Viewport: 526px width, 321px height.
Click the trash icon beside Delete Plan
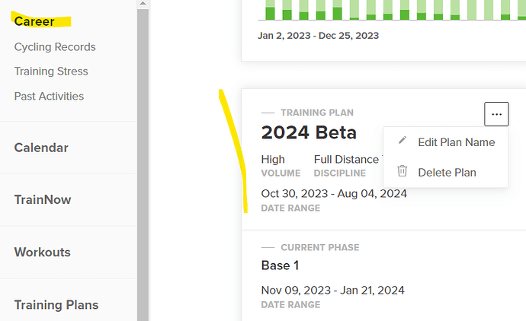click(x=403, y=172)
